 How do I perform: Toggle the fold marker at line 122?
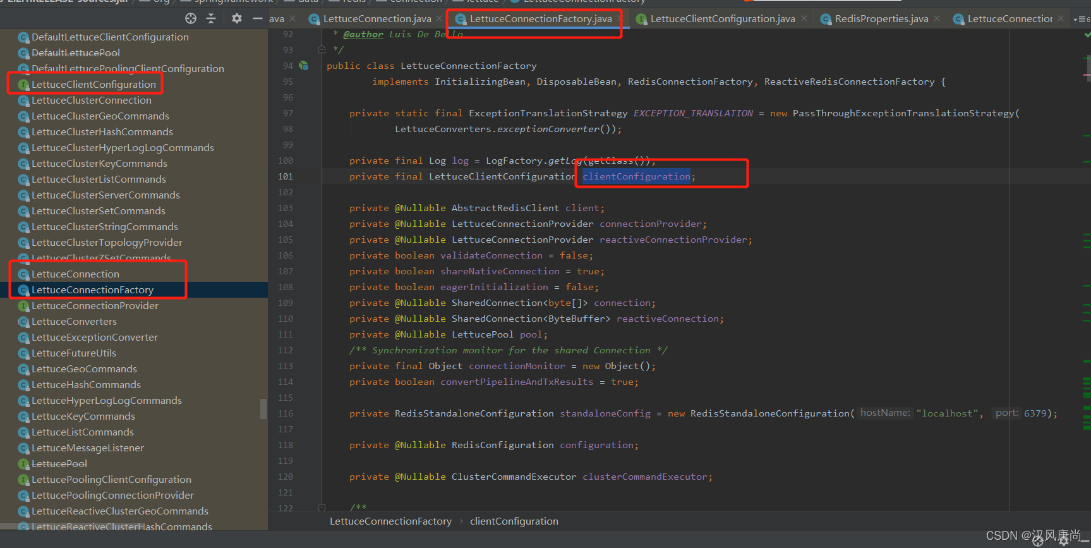pyautogui.click(x=322, y=508)
